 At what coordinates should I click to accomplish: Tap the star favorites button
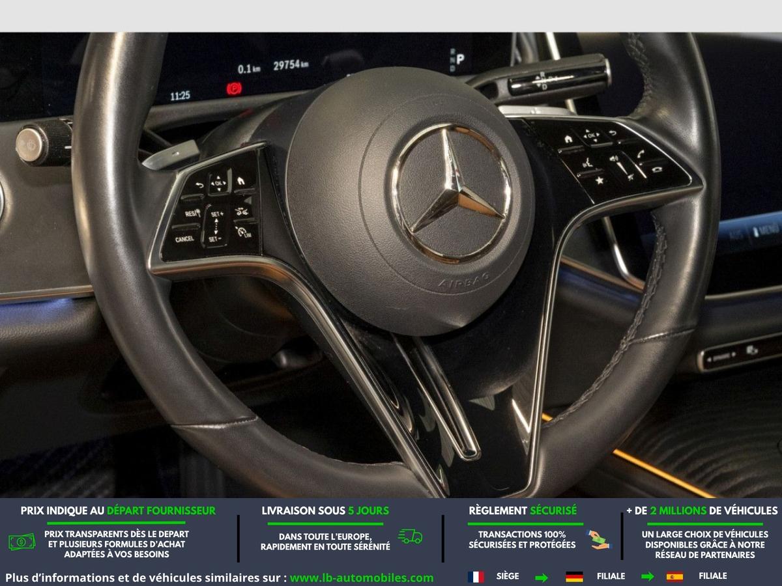pyautogui.click(x=598, y=180)
